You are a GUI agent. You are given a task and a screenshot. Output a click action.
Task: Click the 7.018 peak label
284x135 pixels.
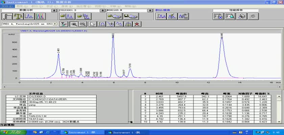pos(130,66)
